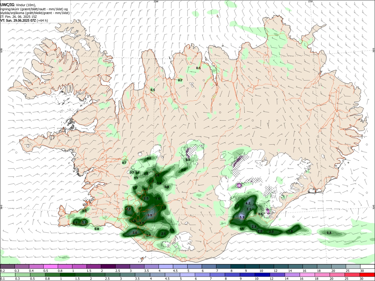Select the 'slydda/snjókoma' legend description line
This screenshot has height=281, width=375.
tap(35, 13)
